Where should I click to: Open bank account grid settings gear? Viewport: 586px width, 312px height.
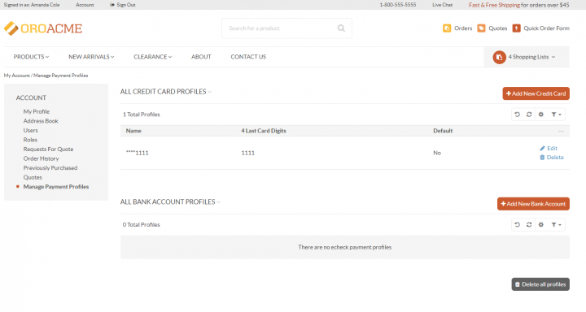540,225
